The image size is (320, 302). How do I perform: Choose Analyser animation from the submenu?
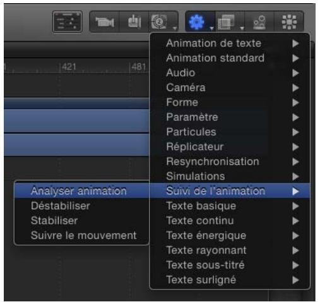[82, 191]
